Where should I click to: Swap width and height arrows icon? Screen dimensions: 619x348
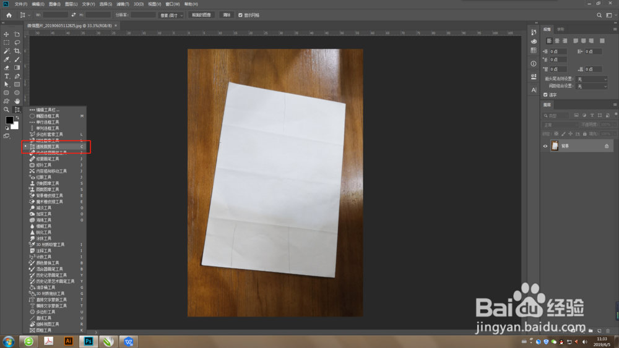[74, 15]
